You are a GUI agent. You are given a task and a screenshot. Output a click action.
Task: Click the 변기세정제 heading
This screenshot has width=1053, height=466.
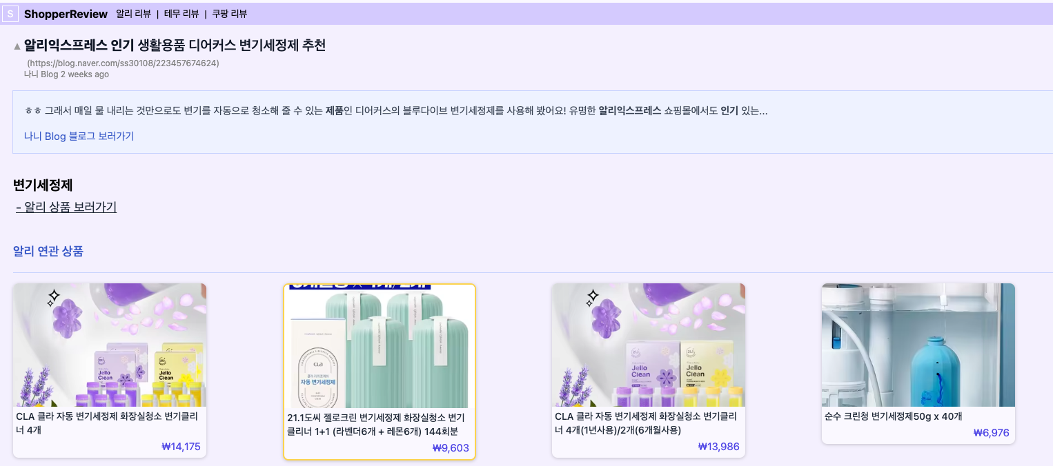tap(43, 185)
